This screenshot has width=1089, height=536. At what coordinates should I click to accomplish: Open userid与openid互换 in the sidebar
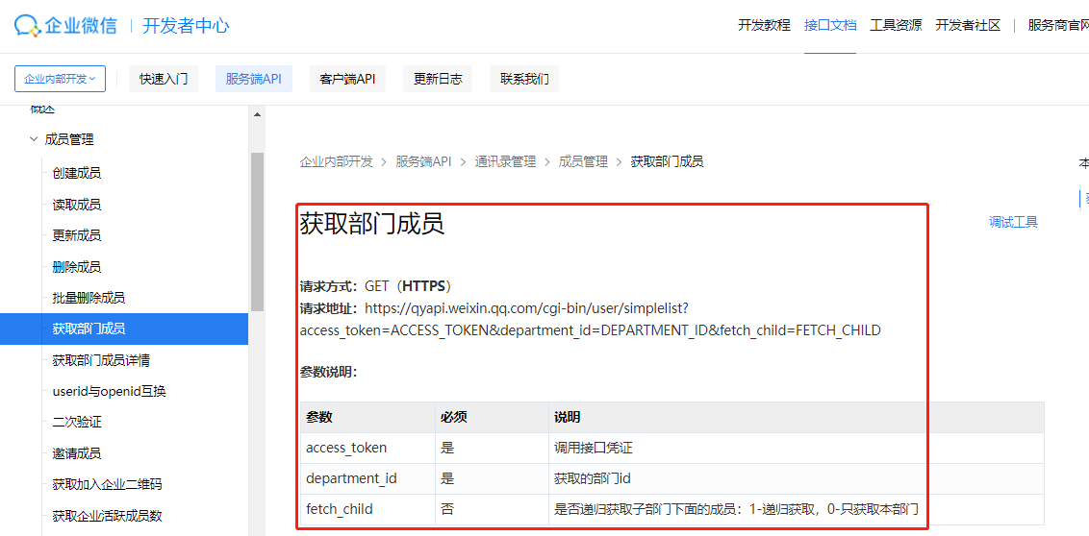(109, 391)
